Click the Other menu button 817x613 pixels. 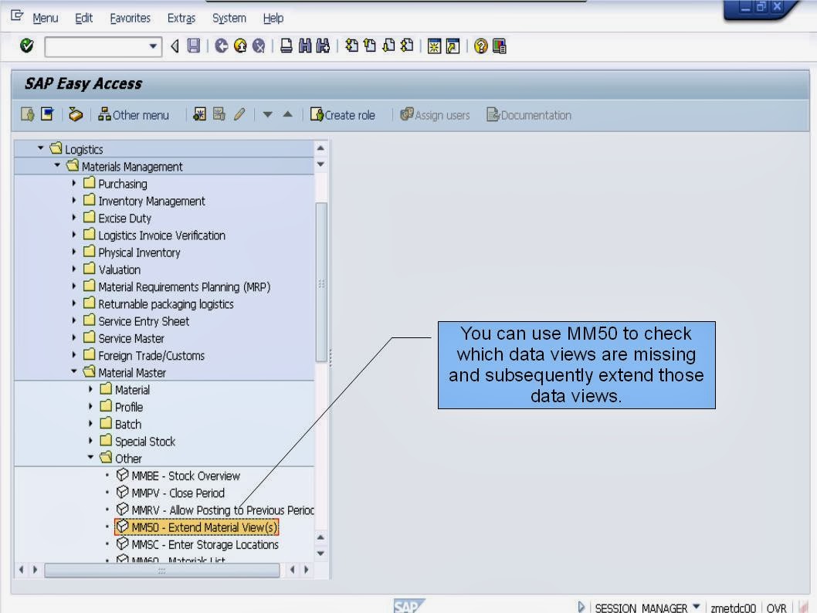(x=135, y=115)
